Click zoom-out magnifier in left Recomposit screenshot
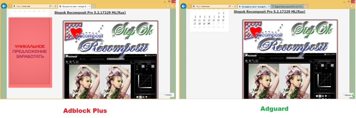Image resolution: width=356 pixels, height=118 pixels. click(70, 62)
